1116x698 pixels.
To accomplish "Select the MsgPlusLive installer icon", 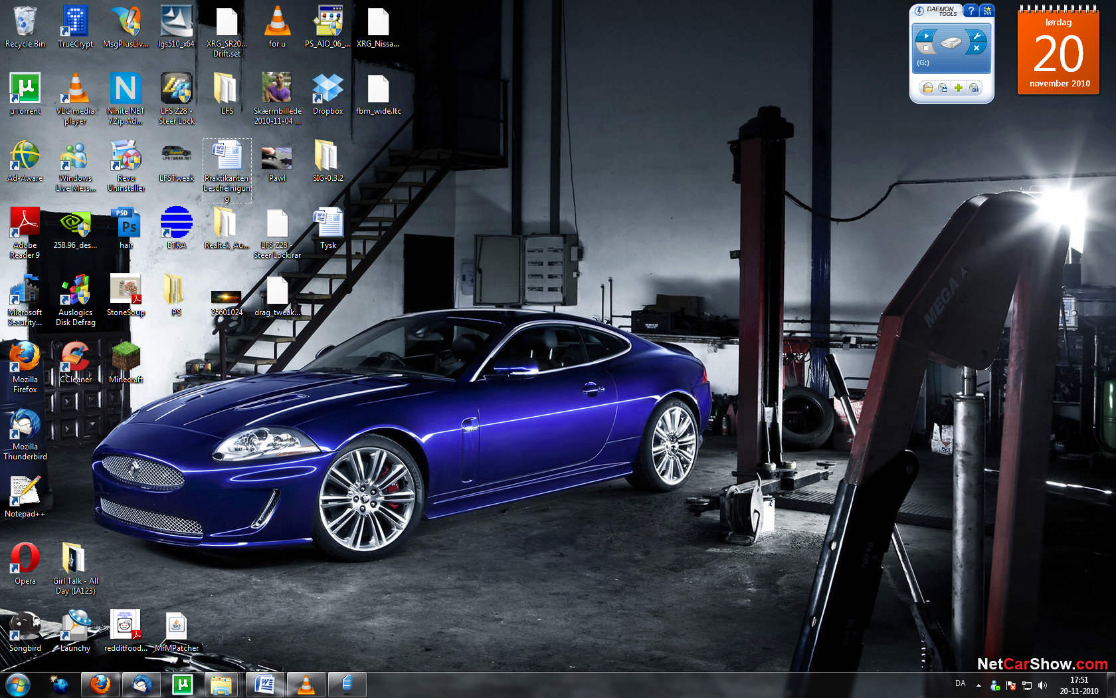I will pos(126,27).
